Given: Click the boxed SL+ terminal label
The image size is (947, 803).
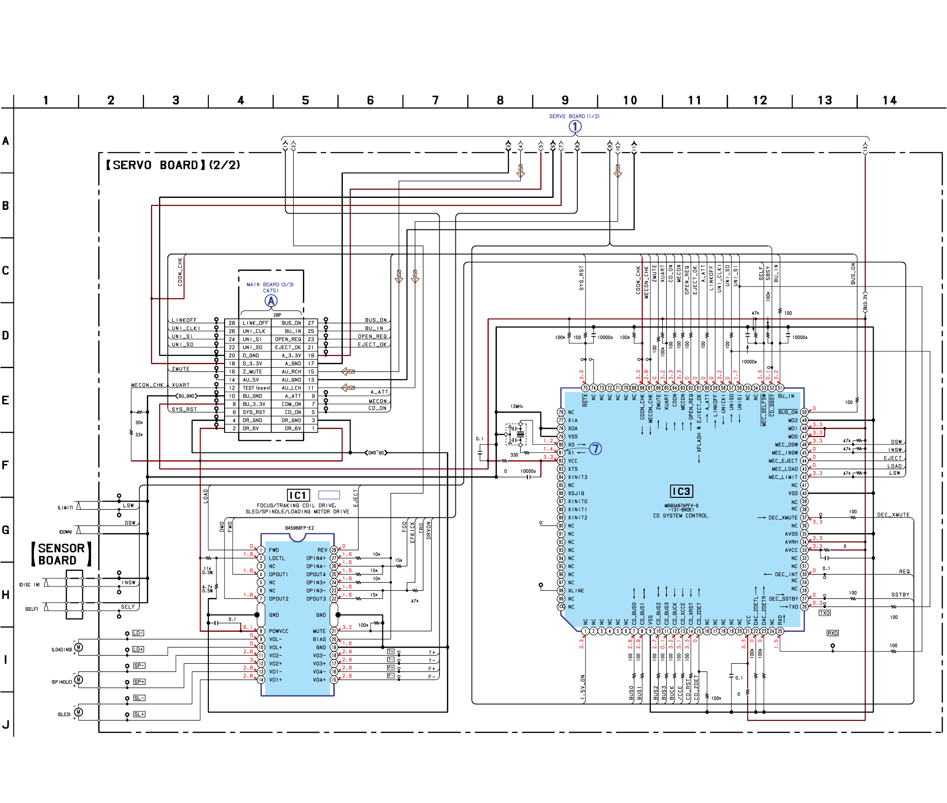Looking at the screenshot, I should tap(139, 714).
